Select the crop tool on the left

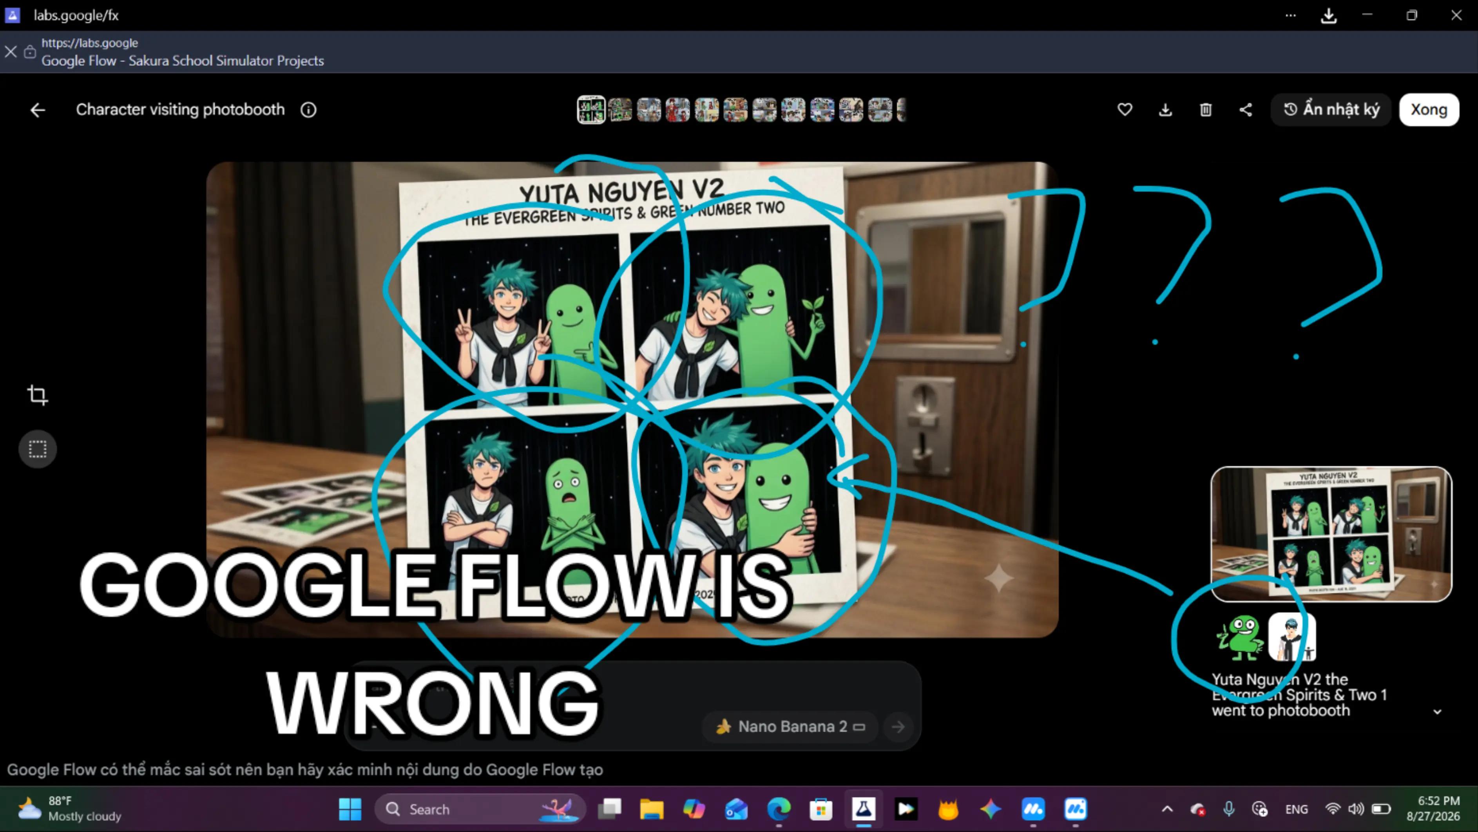pyautogui.click(x=38, y=395)
